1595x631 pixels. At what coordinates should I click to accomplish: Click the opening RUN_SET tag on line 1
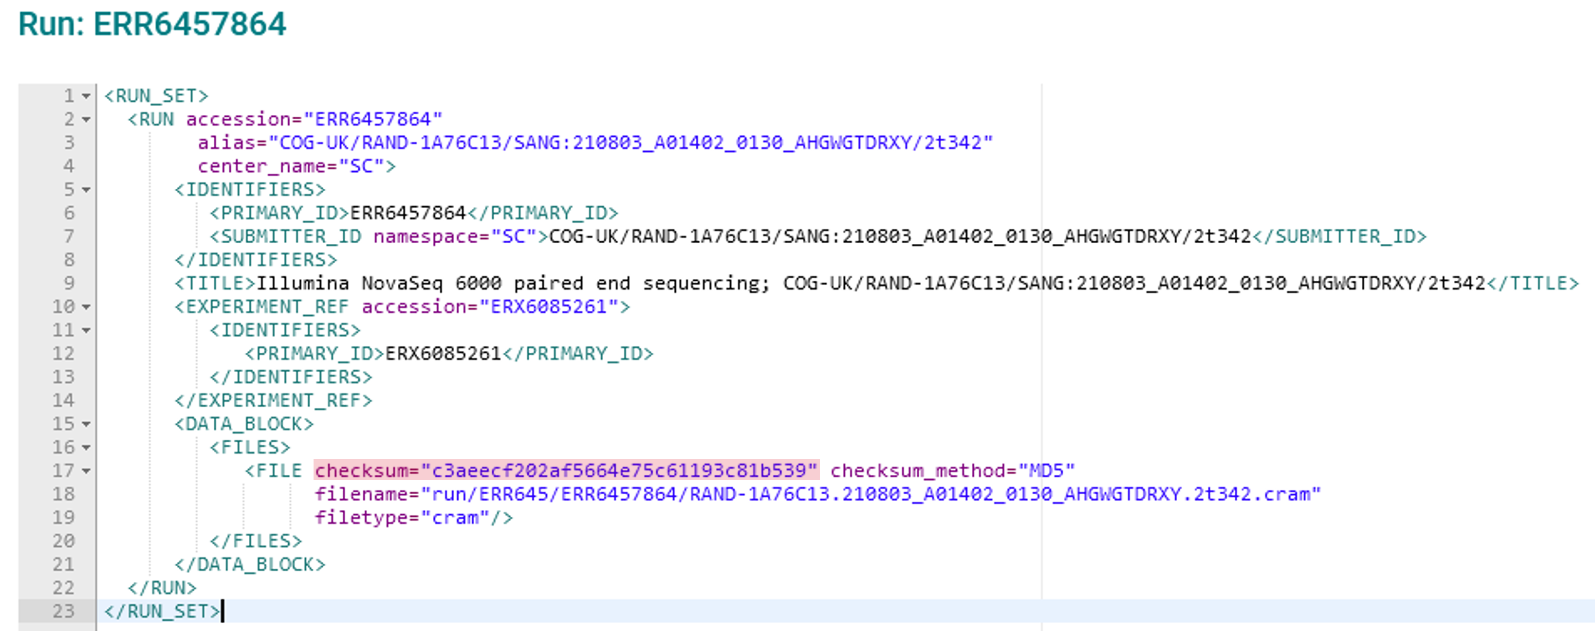pyautogui.click(x=157, y=96)
